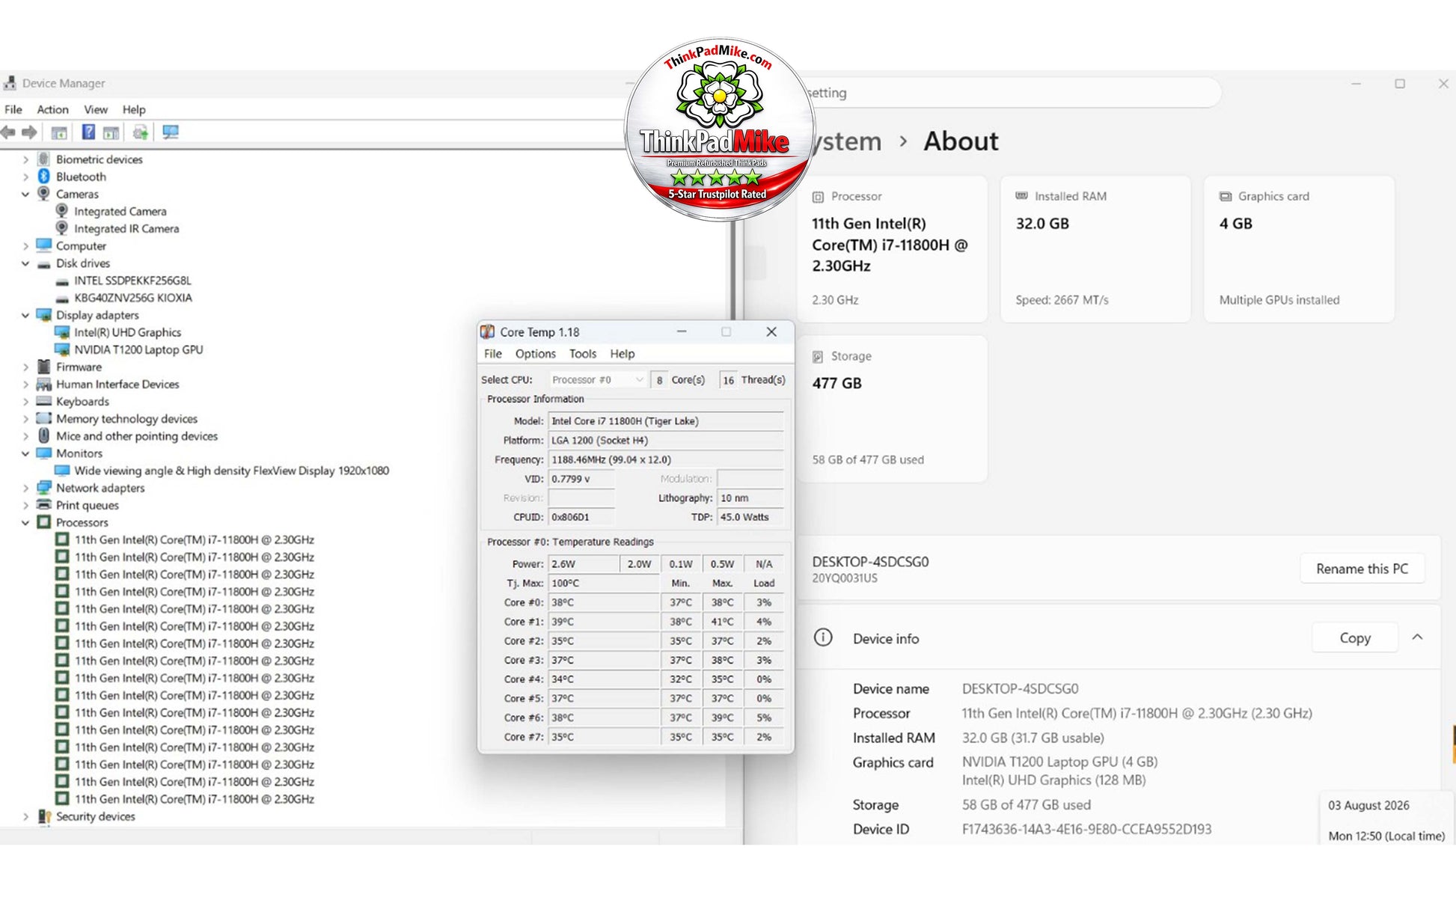The image size is (1456, 915).
Task: Click the Back arrow in Device Manager toolbar
Action: click(8, 132)
